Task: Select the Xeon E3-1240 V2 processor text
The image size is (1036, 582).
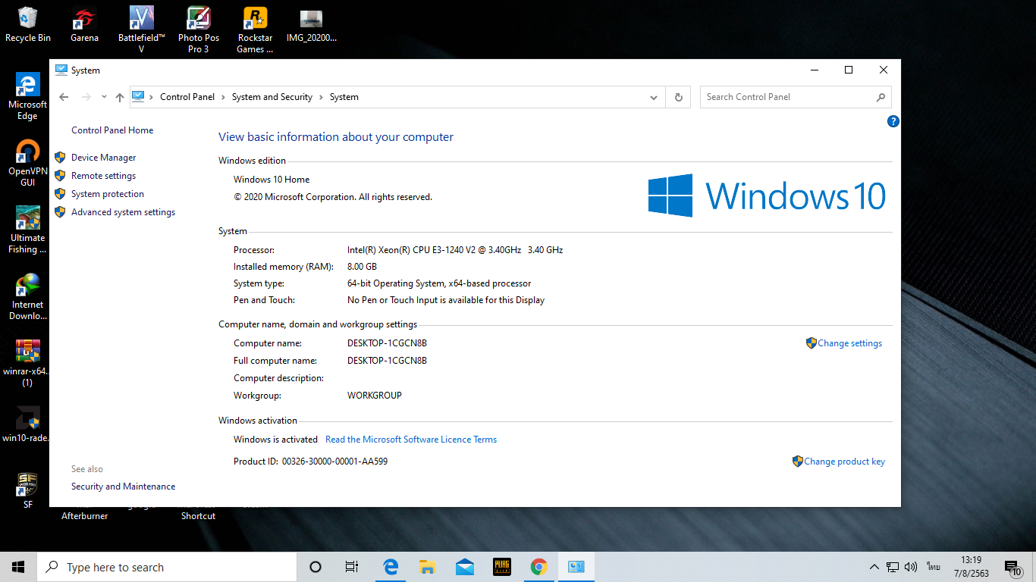Action: (x=455, y=250)
